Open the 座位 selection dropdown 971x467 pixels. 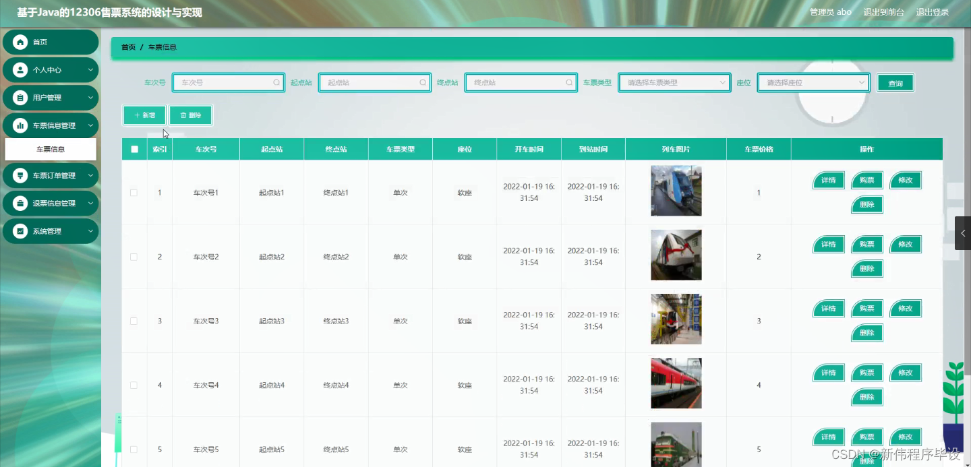[813, 82]
